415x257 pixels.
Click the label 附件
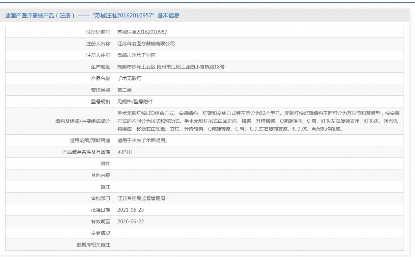105,164
